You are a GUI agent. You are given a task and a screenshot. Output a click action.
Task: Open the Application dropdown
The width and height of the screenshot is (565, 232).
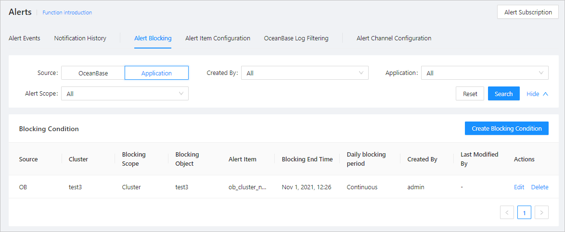click(x=485, y=73)
